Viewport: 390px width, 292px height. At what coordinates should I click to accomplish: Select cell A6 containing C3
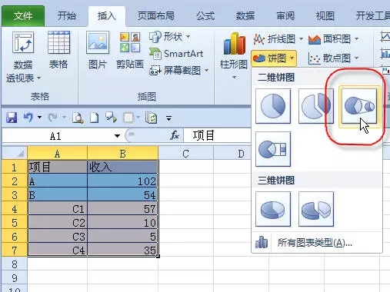[x=58, y=236]
